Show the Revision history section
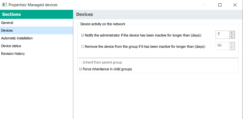The width and height of the screenshot is (243, 119). [x=13, y=54]
